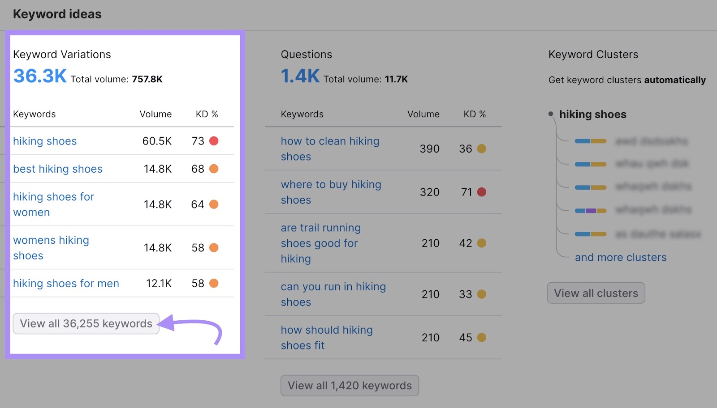Click "View all 36,255 keywords"
The height and width of the screenshot is (408, 717).
86,323
